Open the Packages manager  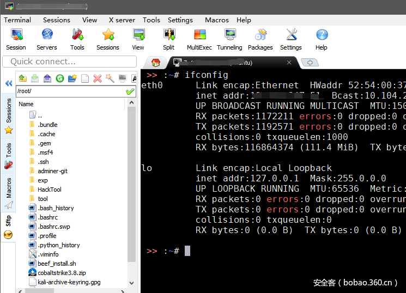[x=260, y=39]
